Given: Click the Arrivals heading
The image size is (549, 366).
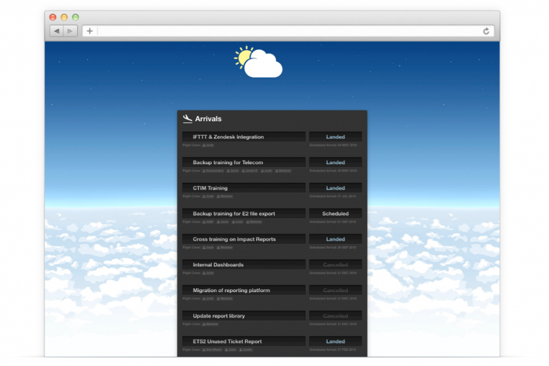Looking at the screenshot, I should (x=209, y=119).
